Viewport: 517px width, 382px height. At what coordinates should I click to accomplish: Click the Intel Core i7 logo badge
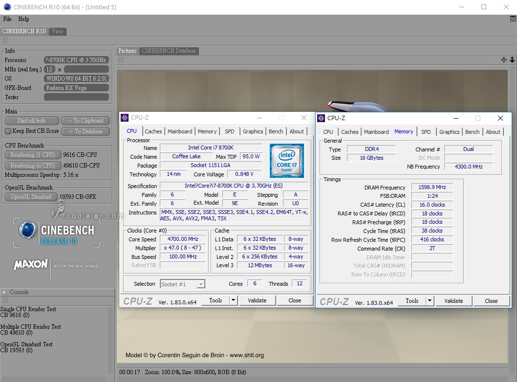coord(286,161)
